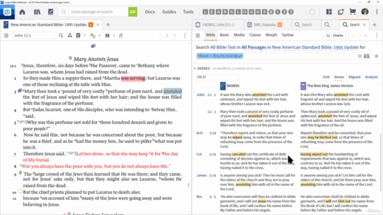The image size is (383, 215).
Task: Click the All Bible Text link
Action: pos(223,47)
